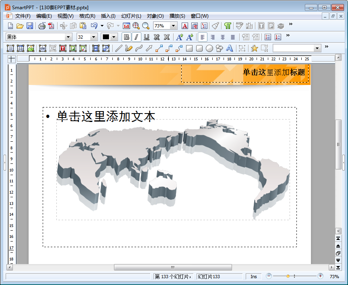Create a new presentation document
This screenshot has width=348, height=285.
coord(10,26)
